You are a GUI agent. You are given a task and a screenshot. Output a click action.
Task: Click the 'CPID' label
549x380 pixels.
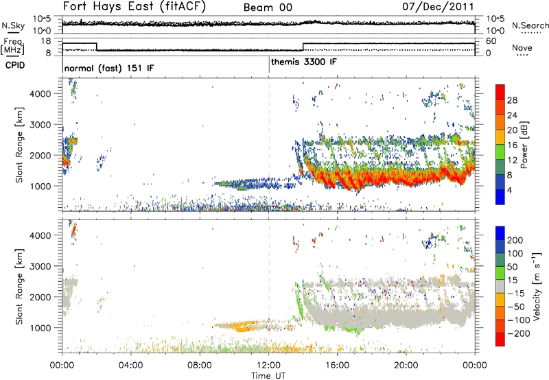(x=15, y=65)
